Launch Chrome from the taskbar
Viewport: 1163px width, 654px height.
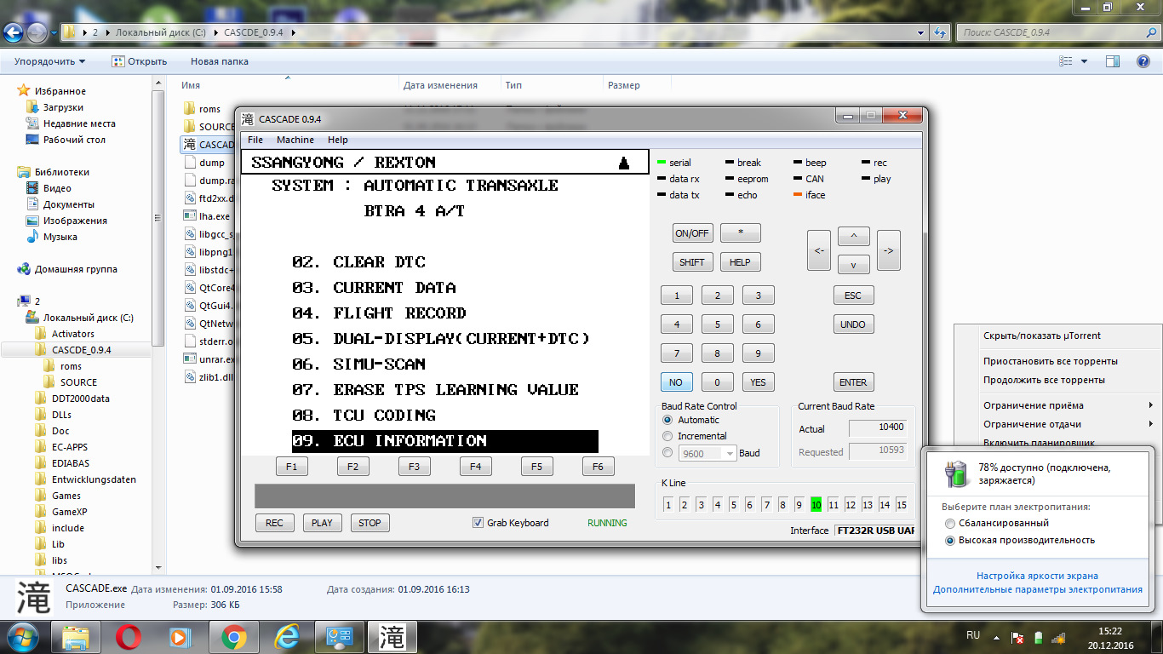click(x=234, y=637)
